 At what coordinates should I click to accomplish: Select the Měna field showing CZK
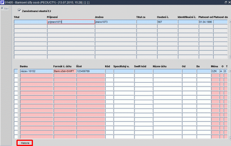215,71
